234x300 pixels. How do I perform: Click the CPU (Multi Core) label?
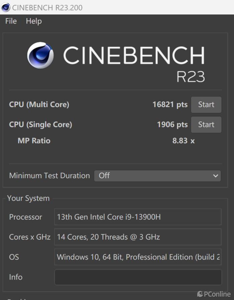click(39, 104)
